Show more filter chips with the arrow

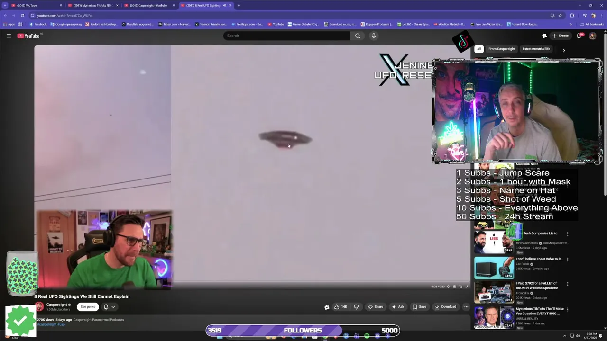tap(564, 50)
